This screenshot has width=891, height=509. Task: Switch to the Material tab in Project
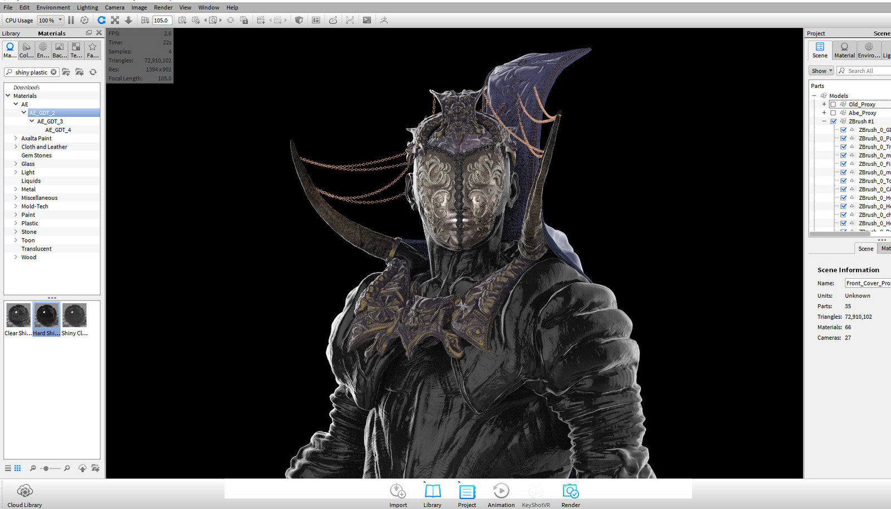click(844, 50)
